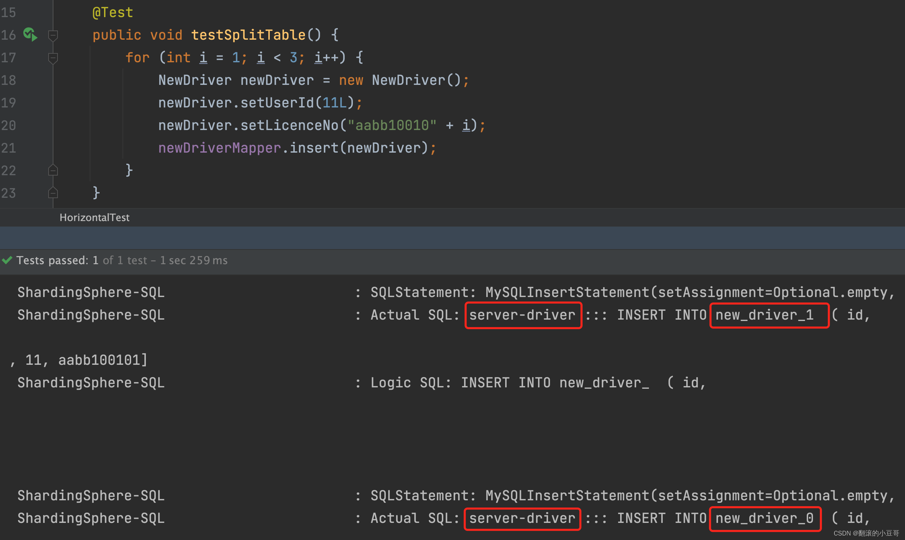Image resolution: width=905 pixels, height=540 pixels.
Task: Collapse the for loop fold marker
Action: pyautogui.click(x=53, y=58)
